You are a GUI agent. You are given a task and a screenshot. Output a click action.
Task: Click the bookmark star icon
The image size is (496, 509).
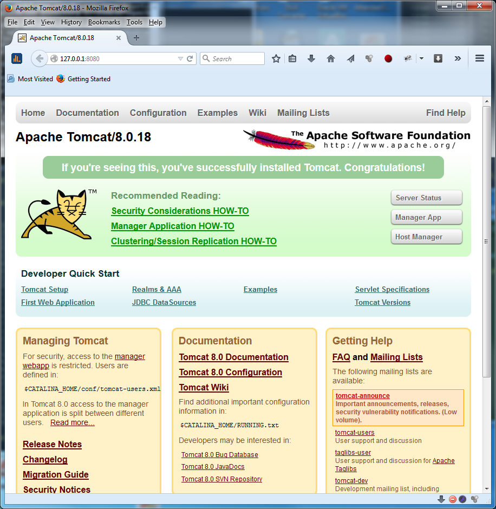pos(276,58)
